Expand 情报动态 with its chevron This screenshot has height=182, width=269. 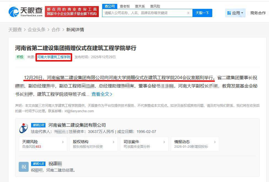(x=215, y=142)
